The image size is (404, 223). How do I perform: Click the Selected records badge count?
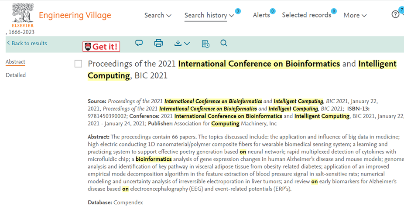point(334,11)
